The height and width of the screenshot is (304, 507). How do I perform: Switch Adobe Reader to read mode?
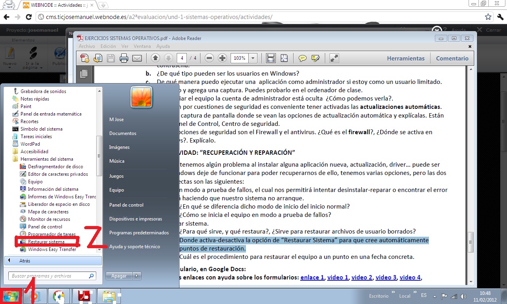(334, 58)
